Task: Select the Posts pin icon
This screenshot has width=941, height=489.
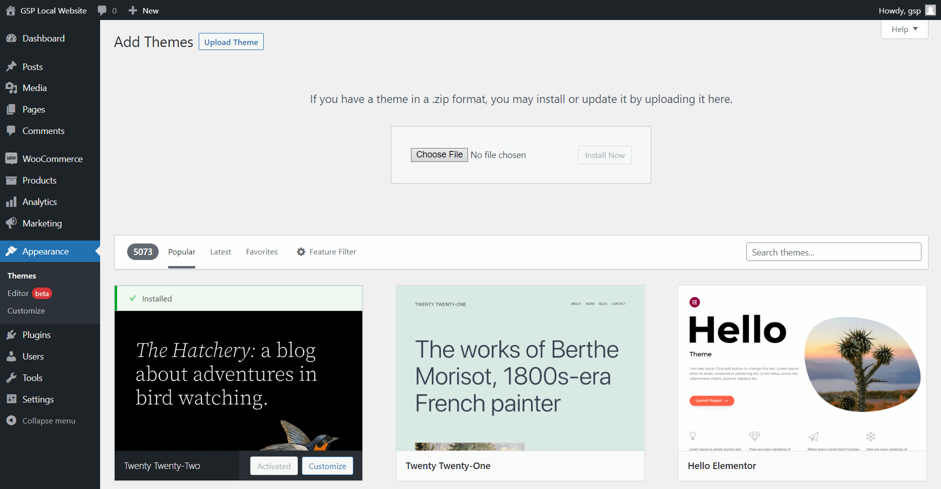Action: pyautogui.click(x=12, y=66)
